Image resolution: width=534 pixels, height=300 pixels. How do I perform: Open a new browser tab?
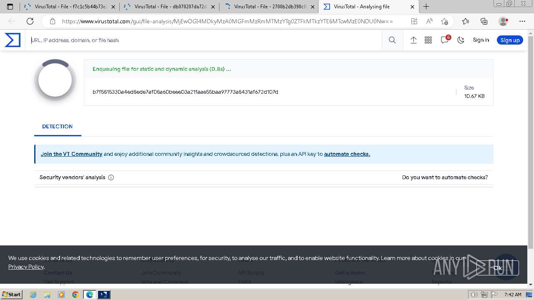pos(426,7)
